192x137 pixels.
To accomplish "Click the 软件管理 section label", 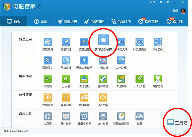I will [25, 95].
